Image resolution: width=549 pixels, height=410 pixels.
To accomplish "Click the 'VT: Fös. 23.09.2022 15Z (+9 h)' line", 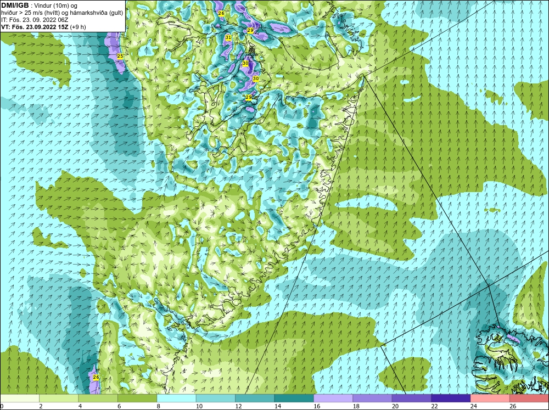I will click(x=43, y=26).
